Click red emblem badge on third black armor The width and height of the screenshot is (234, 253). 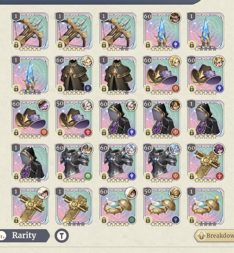176,176
